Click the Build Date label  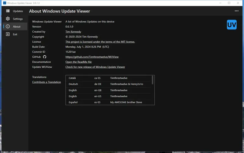pos(38,47)
